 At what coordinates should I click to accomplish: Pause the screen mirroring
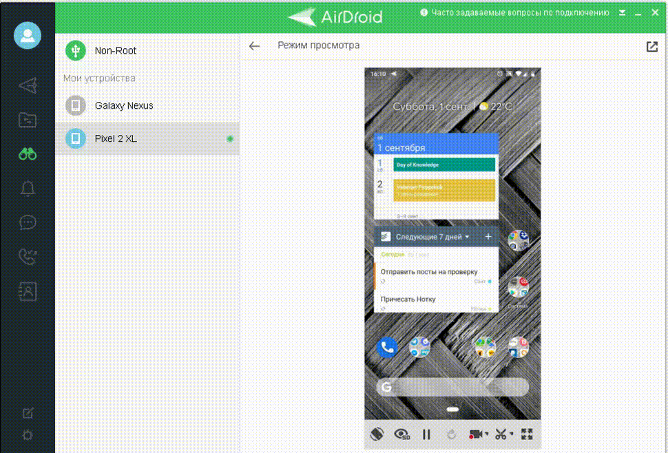pyautogui.click(x=426, y=434)
